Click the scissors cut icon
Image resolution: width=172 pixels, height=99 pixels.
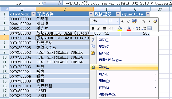point(93,40)
